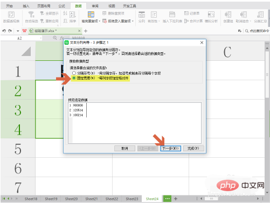Click the Subtotal icon in the ribbon
Viewport: 270px width, 203px height.
[260, 15]
